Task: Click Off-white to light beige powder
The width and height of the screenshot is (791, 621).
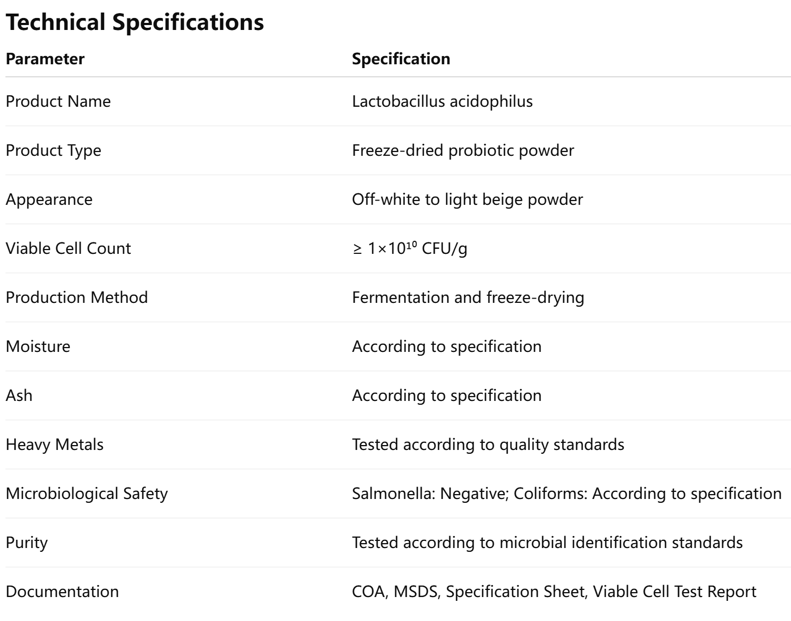Action: tap(467, 199)
